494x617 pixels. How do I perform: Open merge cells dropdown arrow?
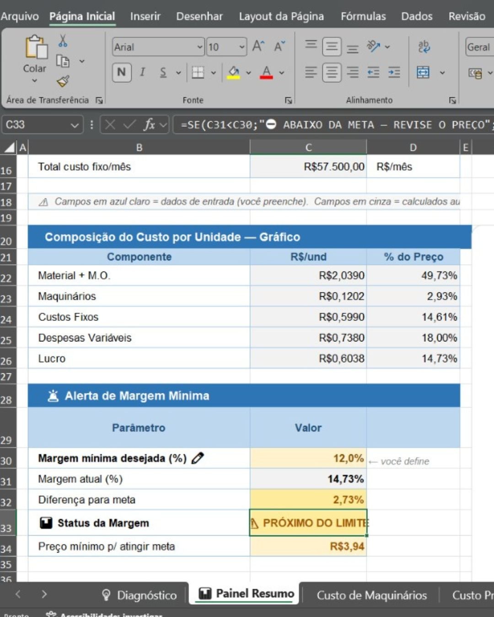point(442,73)
